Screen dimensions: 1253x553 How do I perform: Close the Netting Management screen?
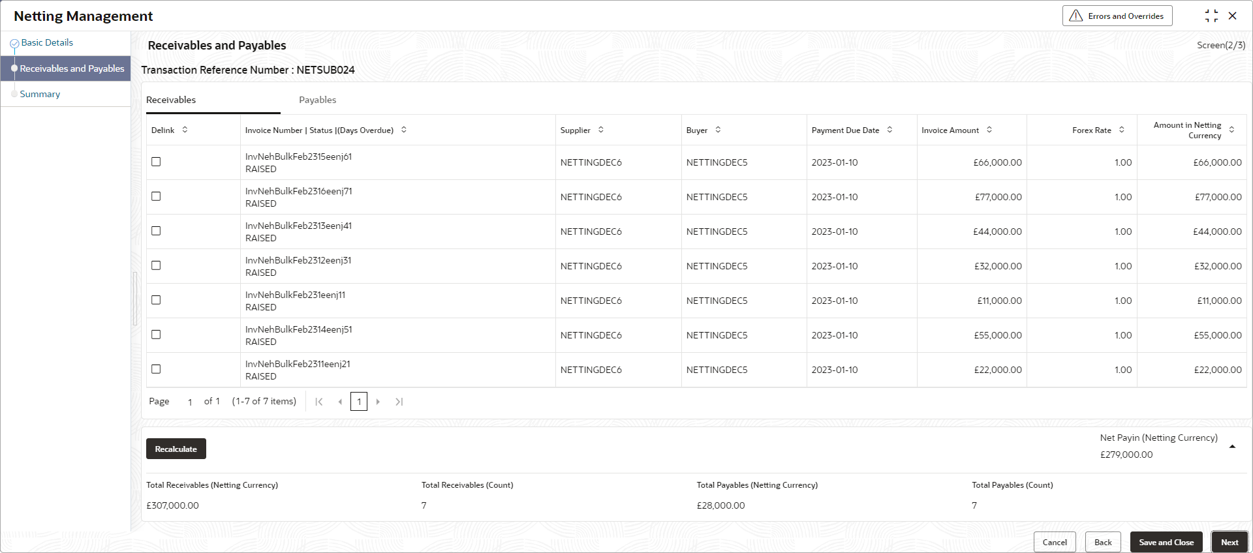(1233, 16)
